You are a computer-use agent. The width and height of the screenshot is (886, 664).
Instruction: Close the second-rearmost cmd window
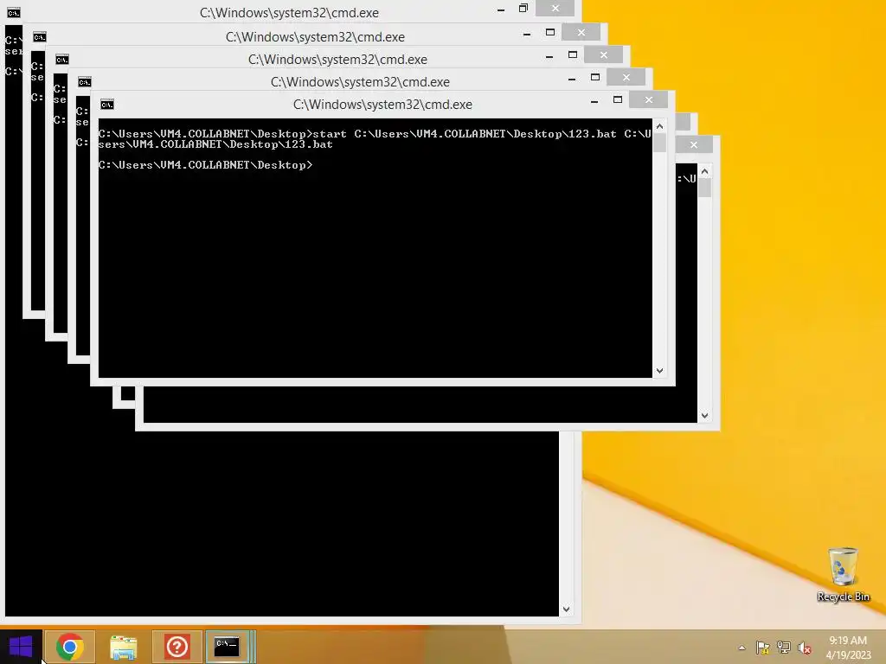click(x=581, y=32)
